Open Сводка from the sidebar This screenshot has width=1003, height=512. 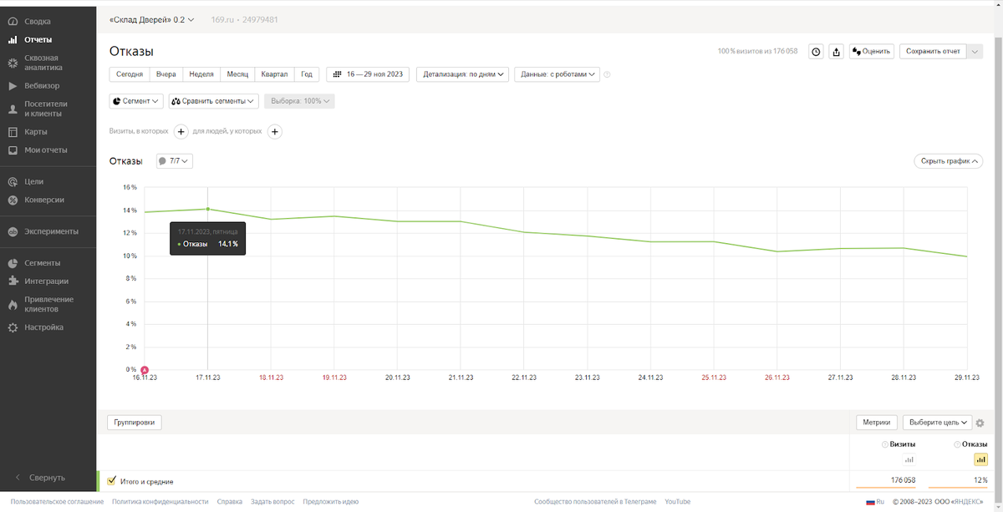pyautogui.click(x=37, y=21)
